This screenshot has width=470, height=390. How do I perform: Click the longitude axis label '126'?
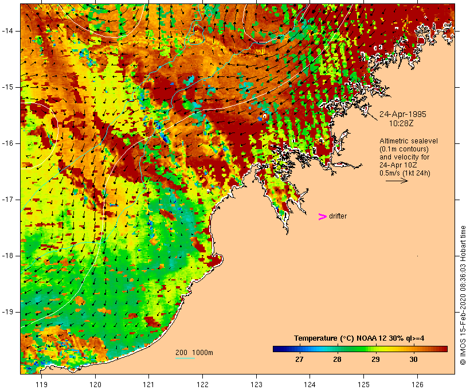click(417, 384)
